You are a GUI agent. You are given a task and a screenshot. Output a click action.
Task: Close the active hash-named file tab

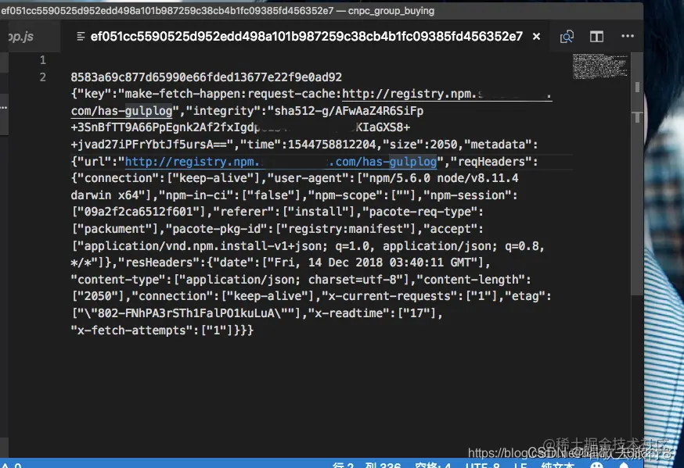(535, 36)
